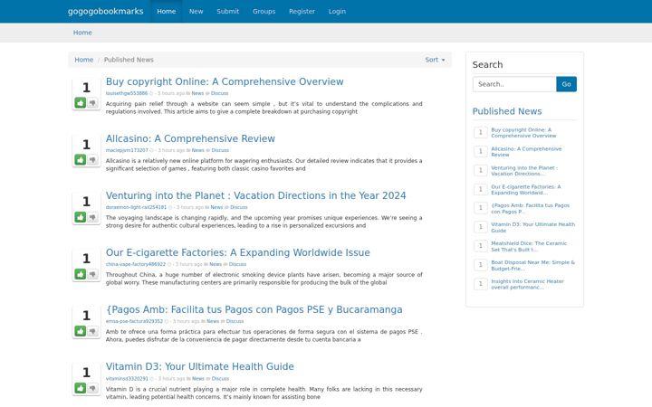Click Discuss under 'Pagos Amb' story
The image size is (652, 407).
[x=235, y=321]
